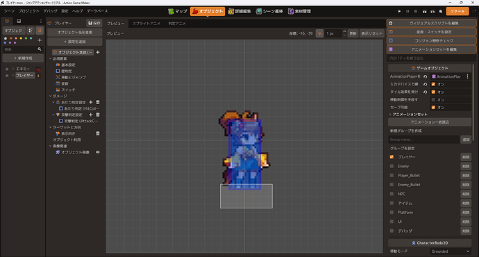Toggle the favorite star for プレイヤー
Screen dimensions: 479x257
pyautogui.click(x=7, y=76)
